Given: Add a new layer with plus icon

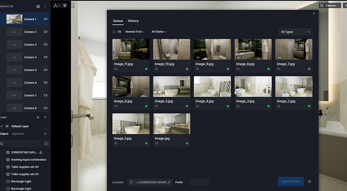Looking at the screenshot, I should coord(38,117).
